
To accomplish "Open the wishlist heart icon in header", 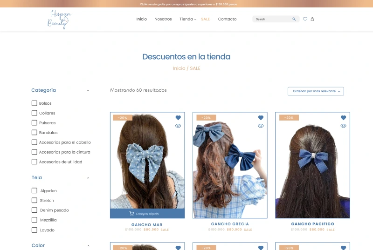I will (x=305, y=19).
